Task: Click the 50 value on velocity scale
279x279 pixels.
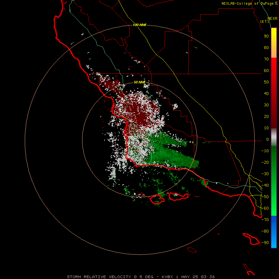Action: 266,82
